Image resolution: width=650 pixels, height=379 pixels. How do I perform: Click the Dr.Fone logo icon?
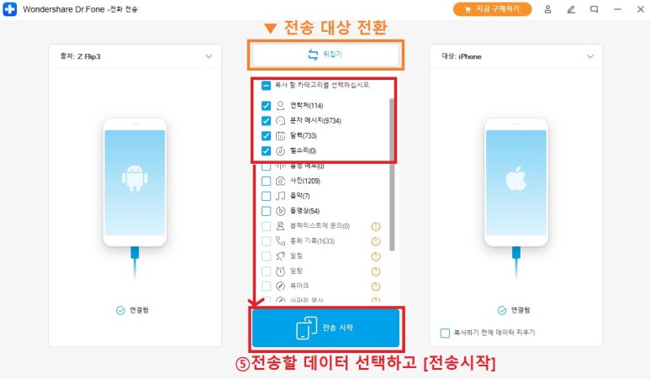[9, 9]
